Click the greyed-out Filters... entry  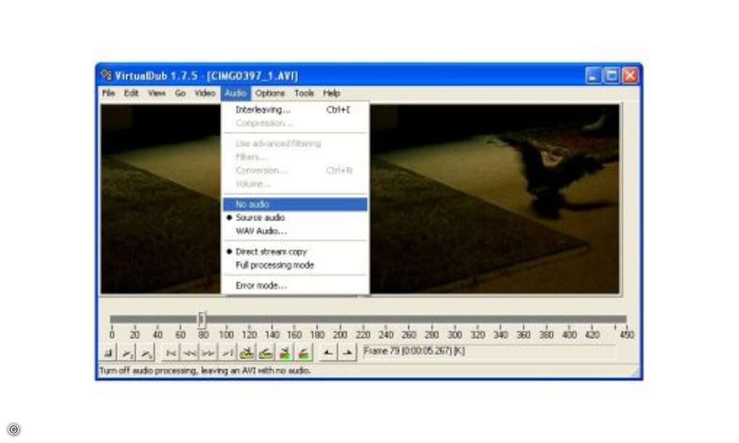coord(295,157)
